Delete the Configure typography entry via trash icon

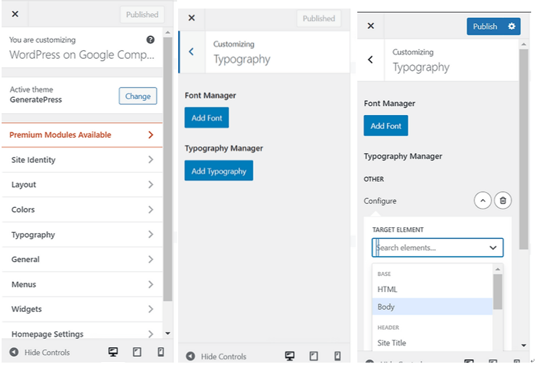tap(502, 201)
